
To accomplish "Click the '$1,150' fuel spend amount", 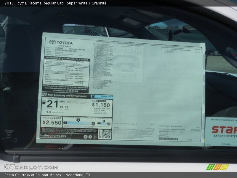I will (101, 105).
